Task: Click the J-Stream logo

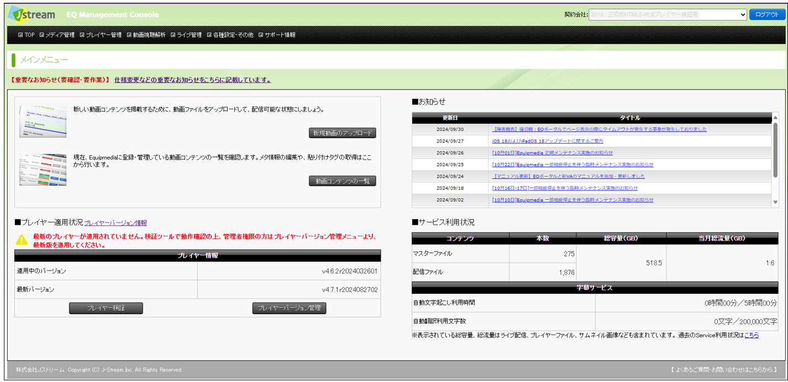Action: tap(32, 14)
